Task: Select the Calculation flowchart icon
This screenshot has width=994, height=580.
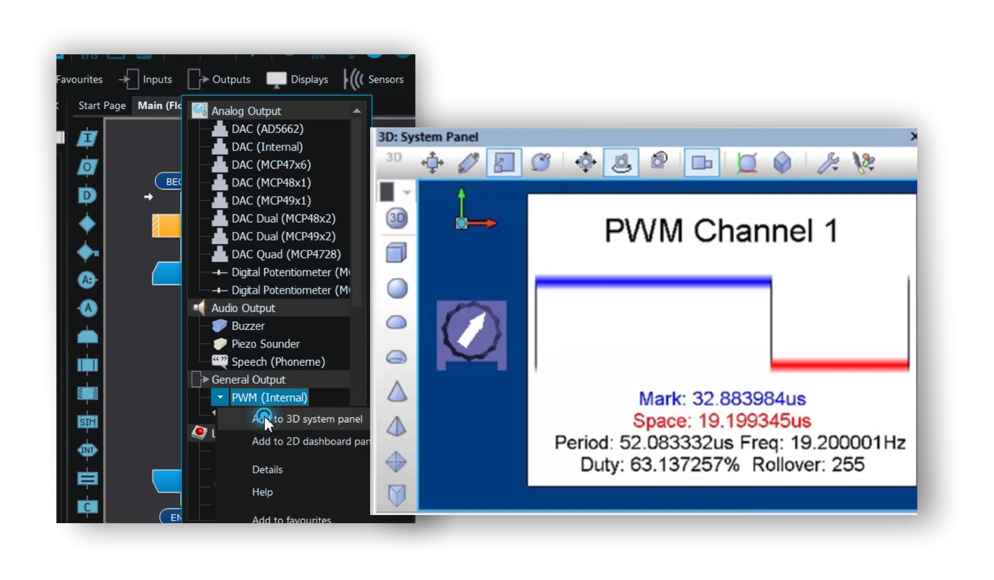Action: 87,479
